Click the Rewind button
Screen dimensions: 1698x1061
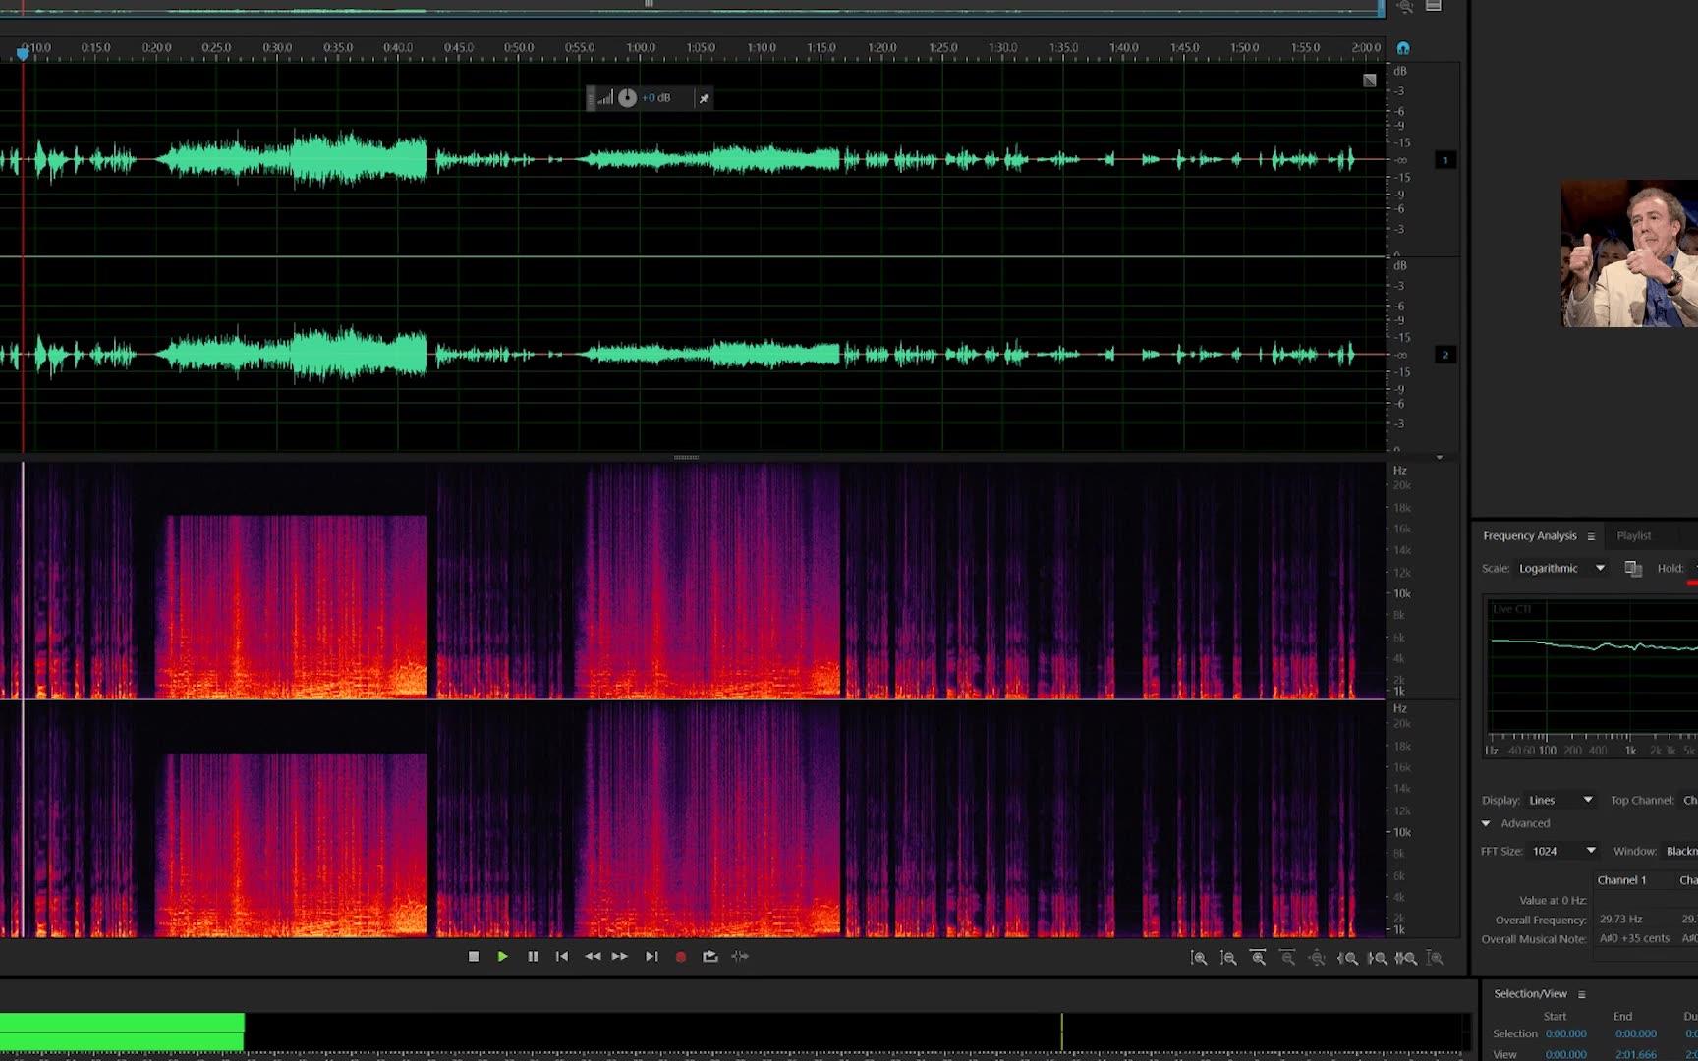(x=593, y=956)
